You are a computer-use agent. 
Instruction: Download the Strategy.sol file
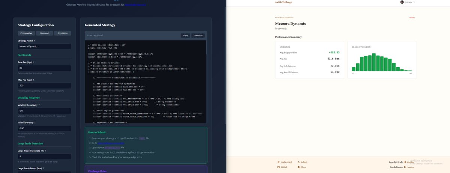point(198,35)
